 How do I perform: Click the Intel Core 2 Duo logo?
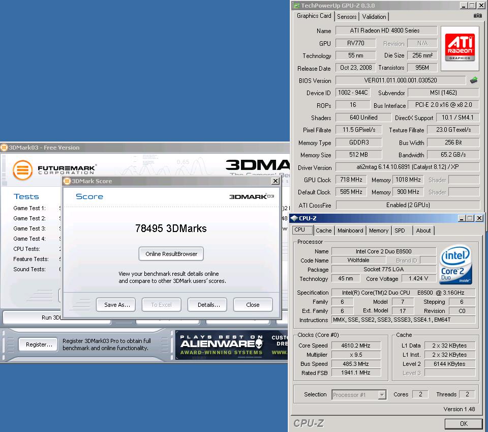point(455,265)
